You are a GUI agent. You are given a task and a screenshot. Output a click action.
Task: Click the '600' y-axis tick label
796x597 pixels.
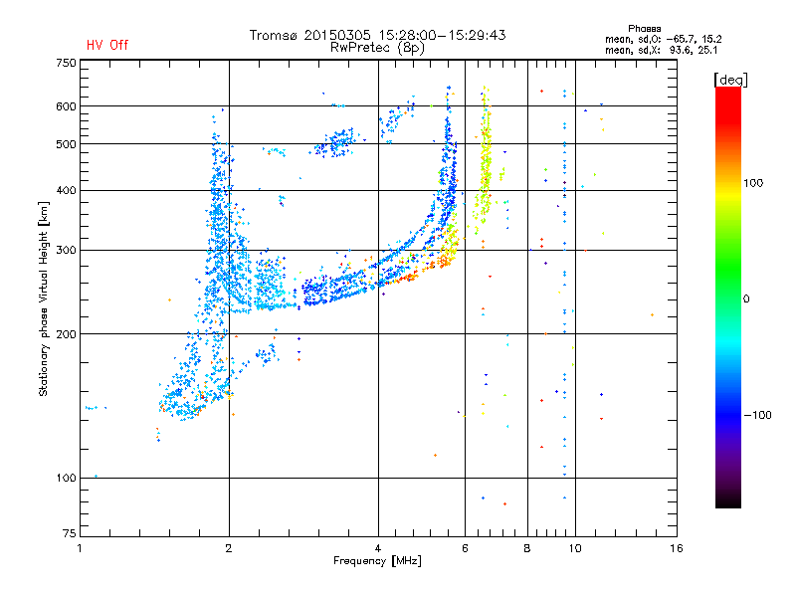(x=66, y=106)
